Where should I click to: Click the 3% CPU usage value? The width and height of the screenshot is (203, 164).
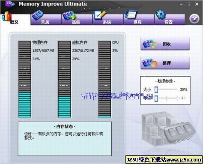pyautogui.click(x=115, y=51)
